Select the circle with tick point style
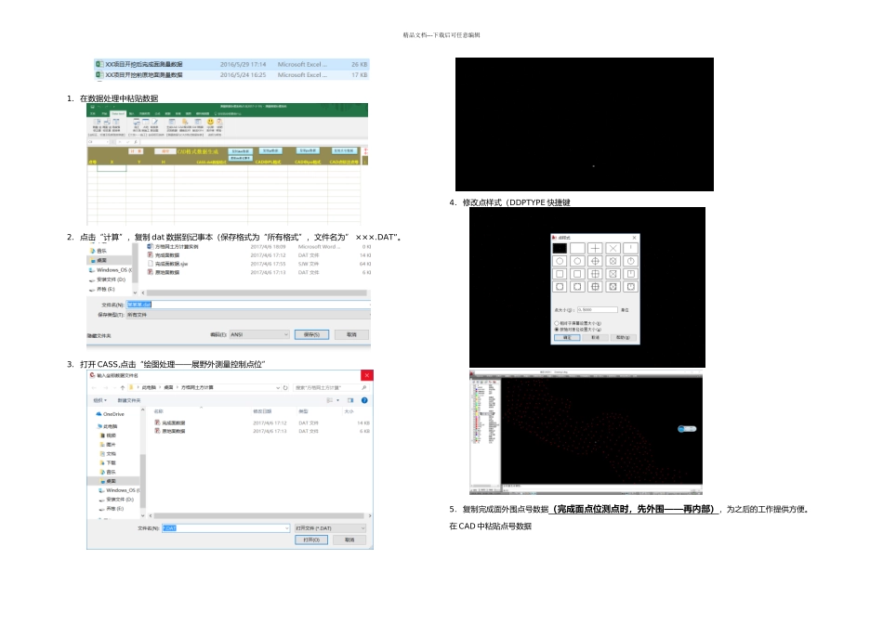883x624 pixels. pyautogui.click(x=631, y=261)
